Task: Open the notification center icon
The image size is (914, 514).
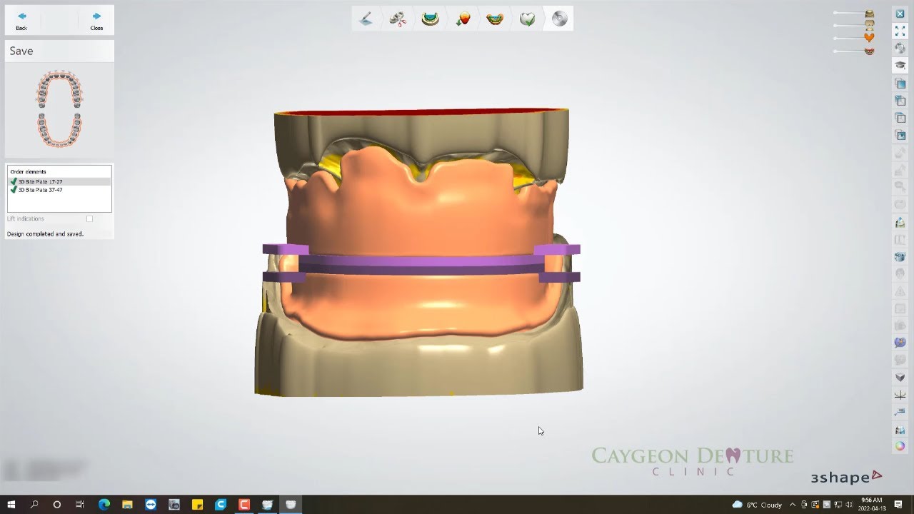Action: (x=898, y=505)
